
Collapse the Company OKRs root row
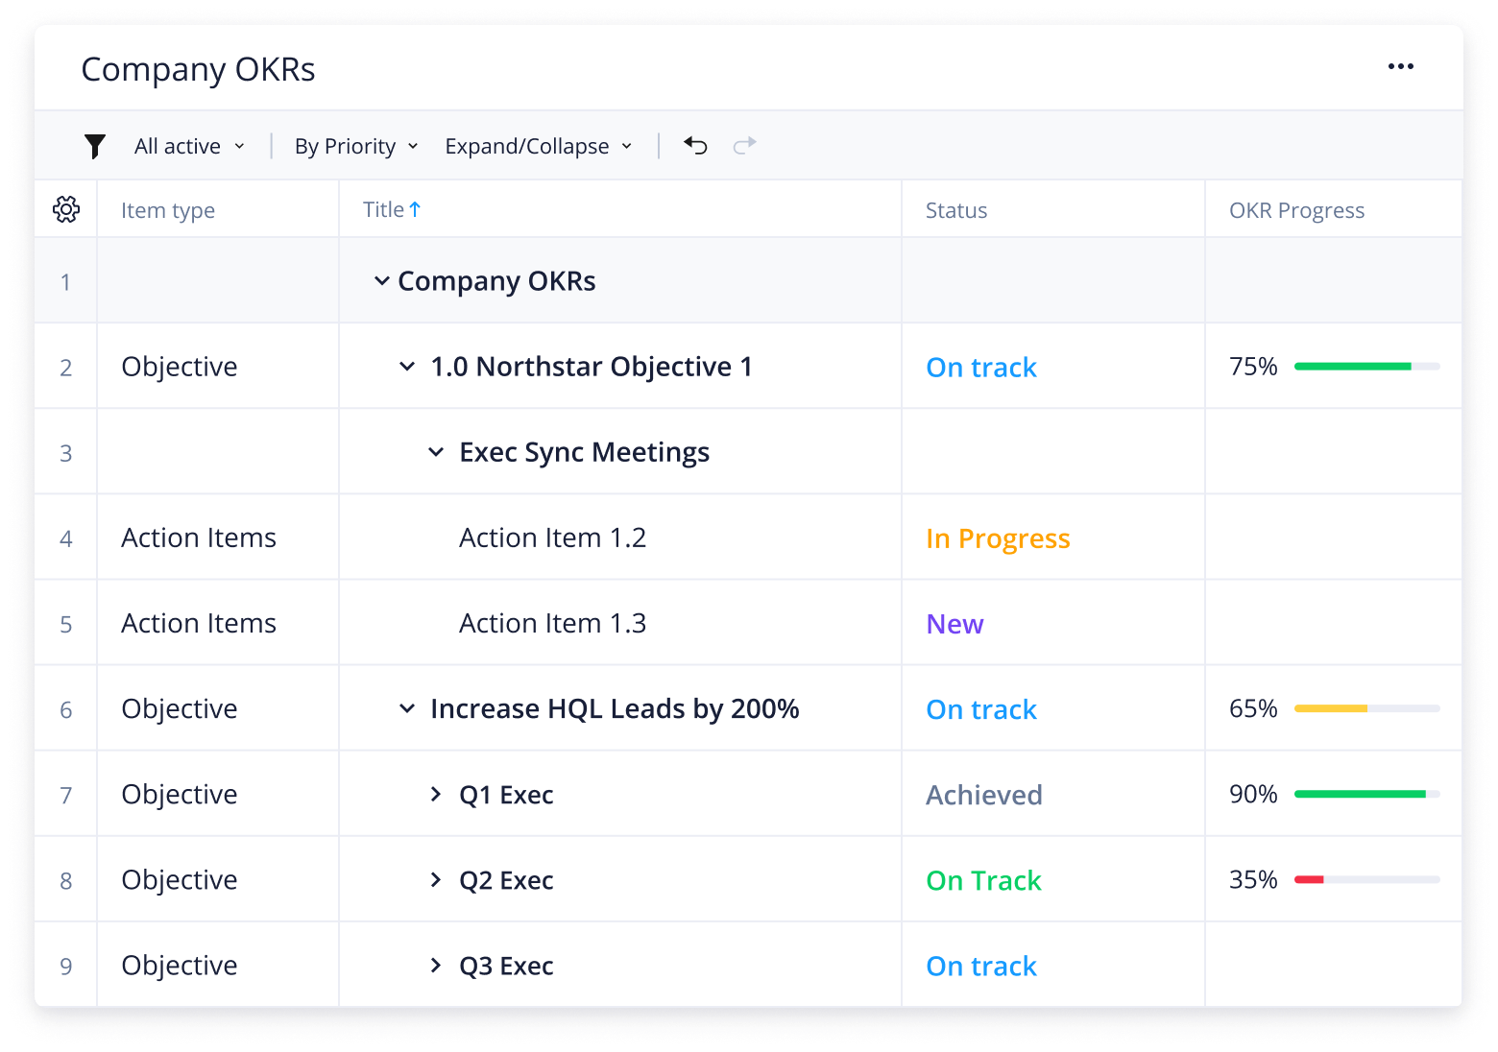[x=381, y=280]
